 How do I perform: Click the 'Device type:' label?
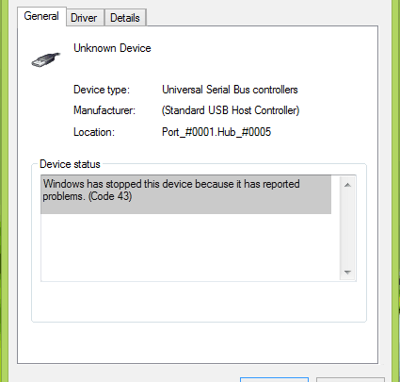tap(102, 90)
